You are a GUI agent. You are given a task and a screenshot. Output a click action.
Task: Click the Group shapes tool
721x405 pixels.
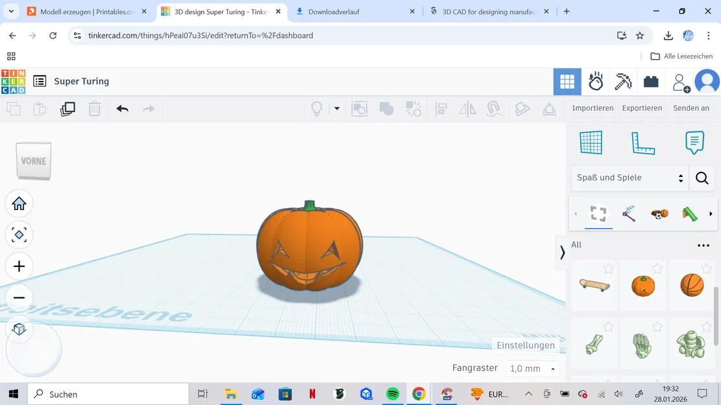386,109
